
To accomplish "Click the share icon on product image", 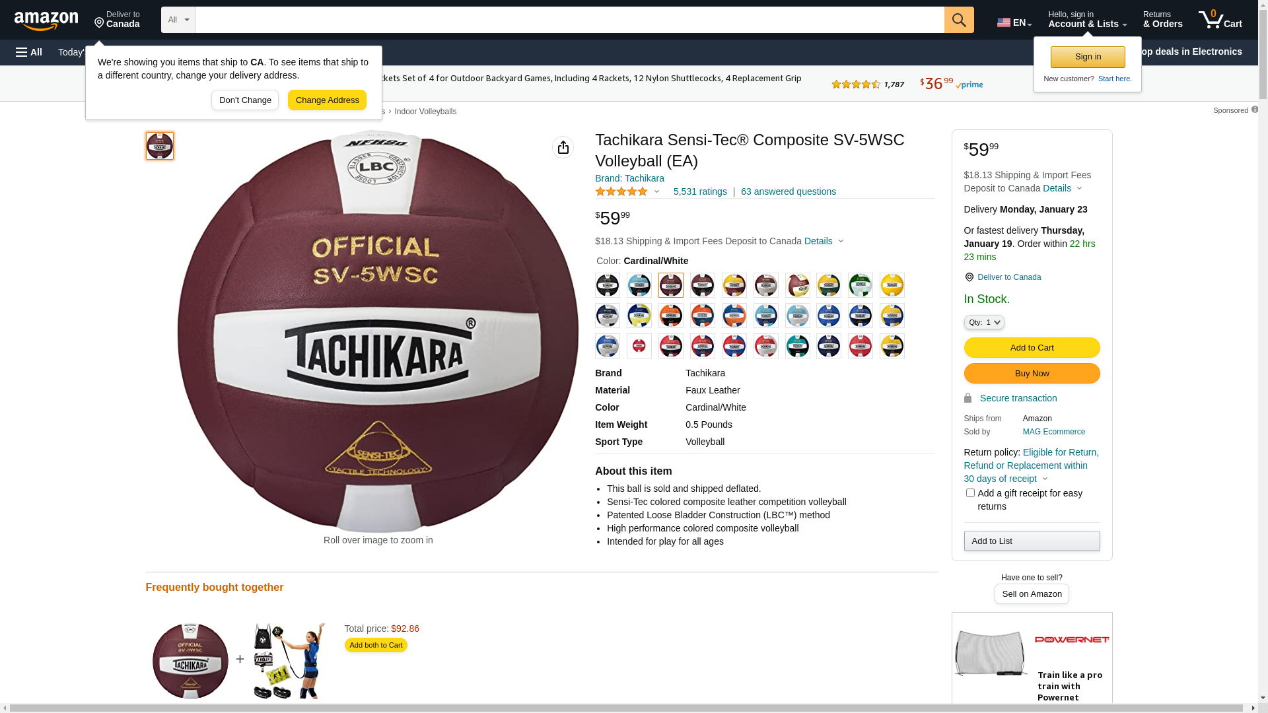I will [x=563, y=147].
